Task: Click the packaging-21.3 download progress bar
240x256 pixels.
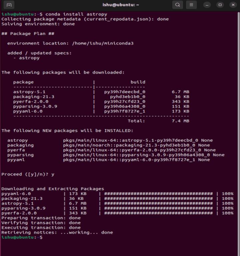Action: pyautogui.click(x=158, y=199)
